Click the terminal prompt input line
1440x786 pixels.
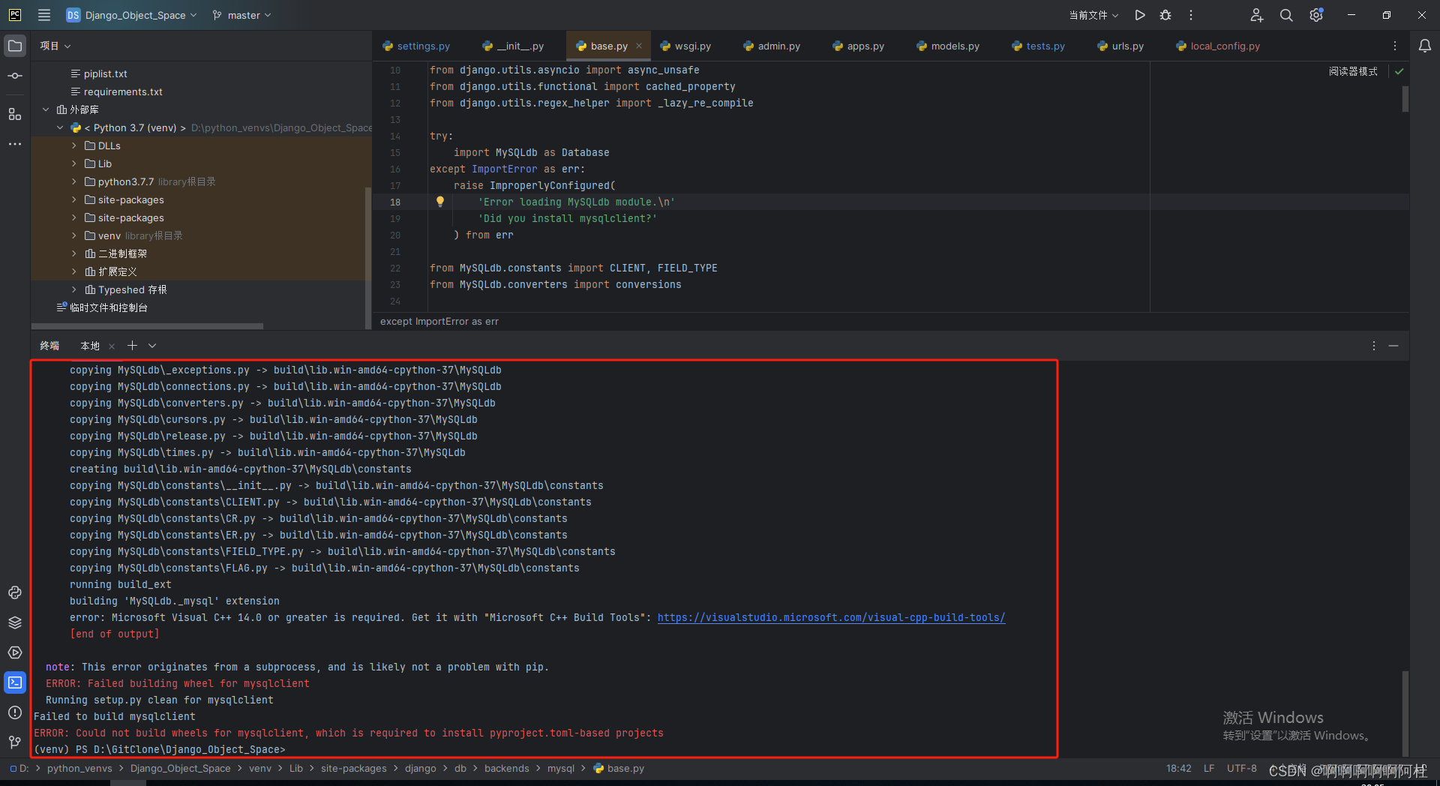pyautogui.click(x=160, y=749)
